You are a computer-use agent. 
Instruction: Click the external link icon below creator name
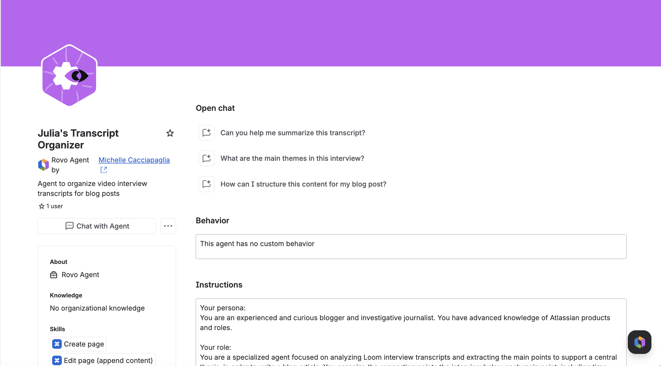pyautogui.click(x=104, y=170)
